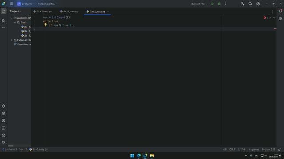Start debugging with the bug icon
The image size is (284, 159).
[219, 4]
